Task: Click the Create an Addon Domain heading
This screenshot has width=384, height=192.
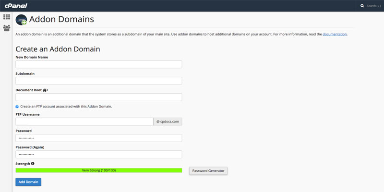Action: 58,49
